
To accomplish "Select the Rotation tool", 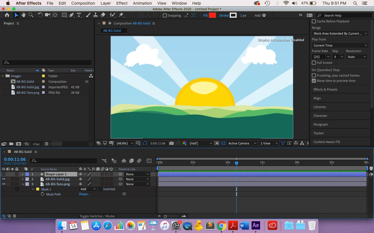I will [40, 15].
